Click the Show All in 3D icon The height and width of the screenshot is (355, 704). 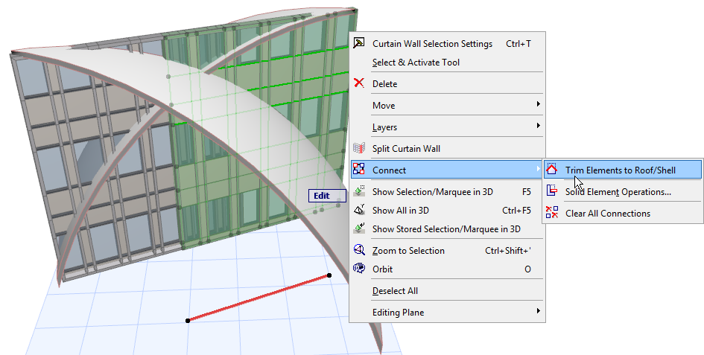click(x=359, y=209)
